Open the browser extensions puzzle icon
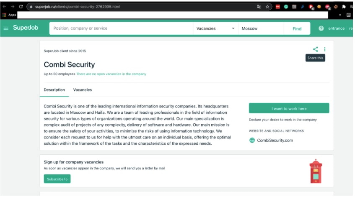355x197 pixels. (x=344, y=7)
